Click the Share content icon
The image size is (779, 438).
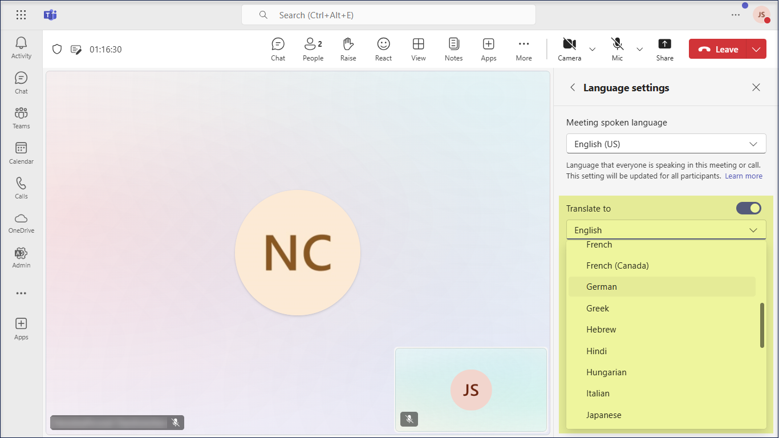[664, 49]
